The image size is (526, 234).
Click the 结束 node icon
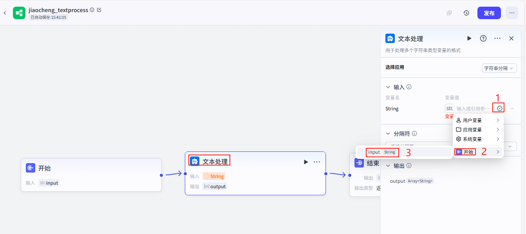click(x=359, y=163)
